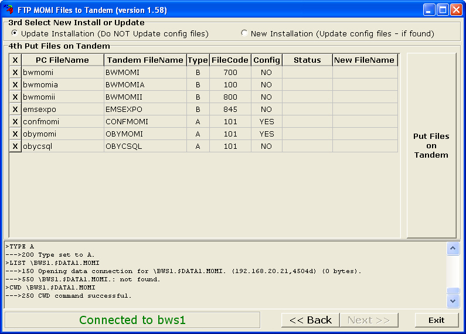The height and width of the screenshot is (334, 466).
Task: Go back with the << Back button
Action: pyautogui.click(x=311, y=320)
